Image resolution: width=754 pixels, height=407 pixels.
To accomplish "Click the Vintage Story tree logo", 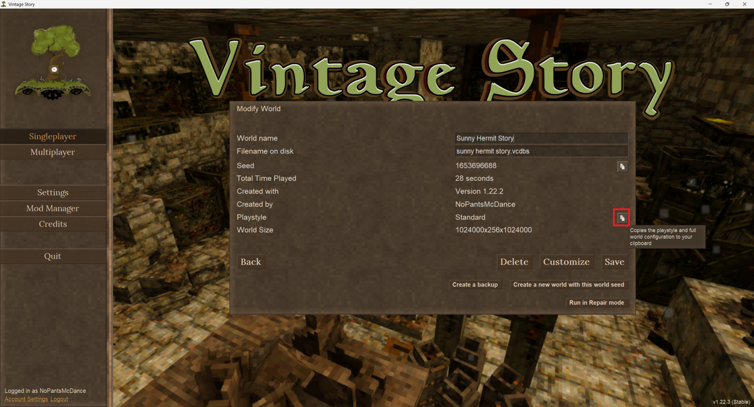I will point(53,62).
